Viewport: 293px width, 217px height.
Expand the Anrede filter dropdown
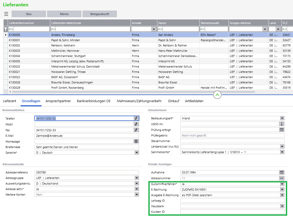pyautogui.click(x=154, y=29)
